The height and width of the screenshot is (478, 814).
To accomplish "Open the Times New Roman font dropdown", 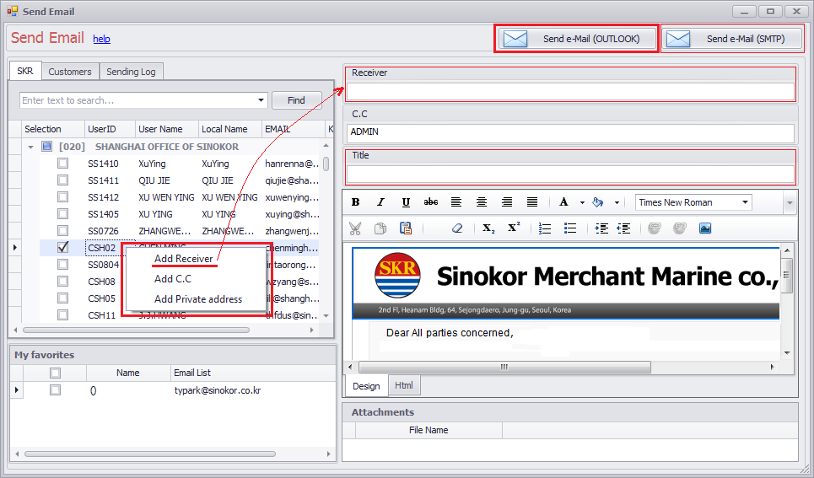I will pyautogui.click(x=745, y=201).
